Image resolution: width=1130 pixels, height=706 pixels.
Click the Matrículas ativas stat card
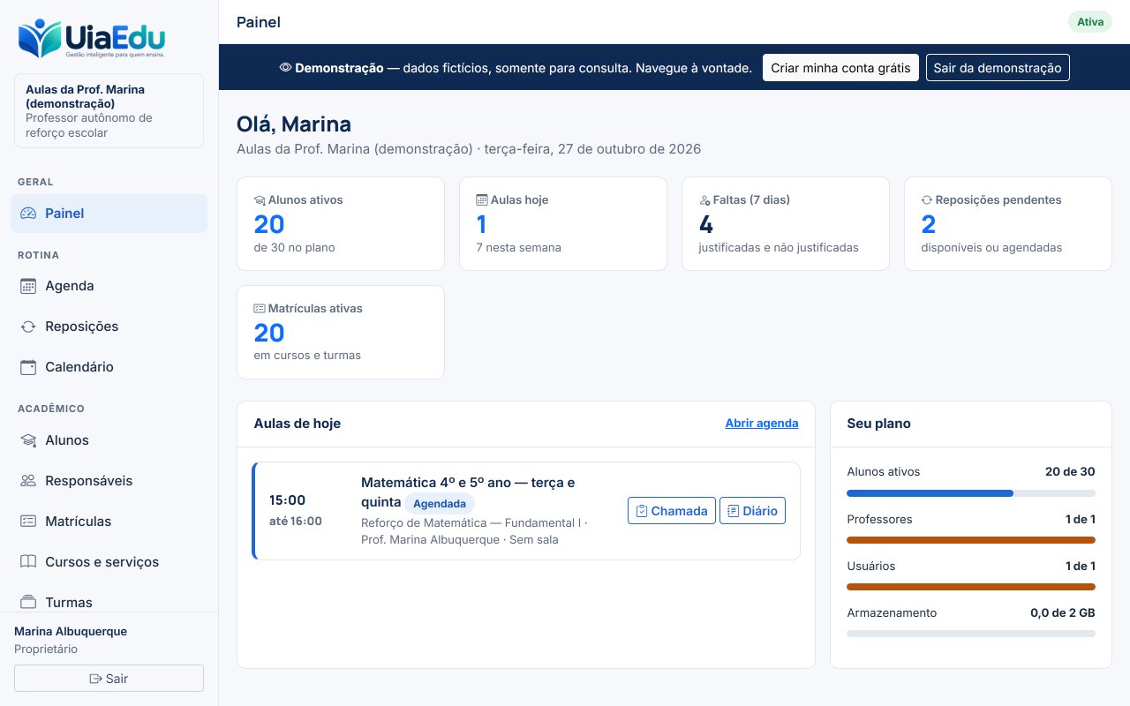click(x=341, y=332)
